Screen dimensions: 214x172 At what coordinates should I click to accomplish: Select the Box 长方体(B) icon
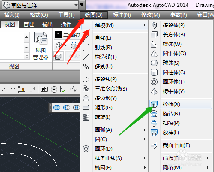154,35
